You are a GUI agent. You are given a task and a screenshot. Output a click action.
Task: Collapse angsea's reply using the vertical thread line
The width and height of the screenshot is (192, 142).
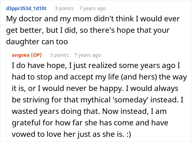tap(6, 96)
